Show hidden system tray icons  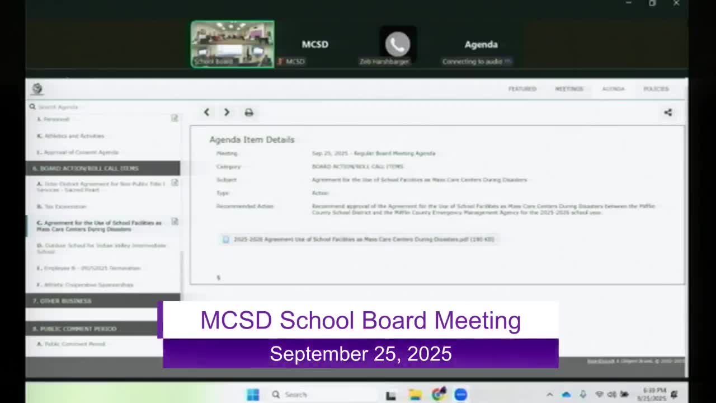[549, 395]
